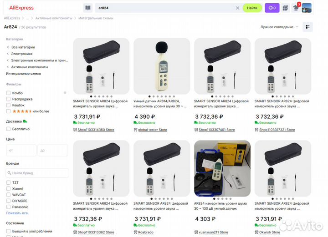The image size is (328, 237).
Task: Check the TZT brand checkbox
Action: tap(8, 182)
